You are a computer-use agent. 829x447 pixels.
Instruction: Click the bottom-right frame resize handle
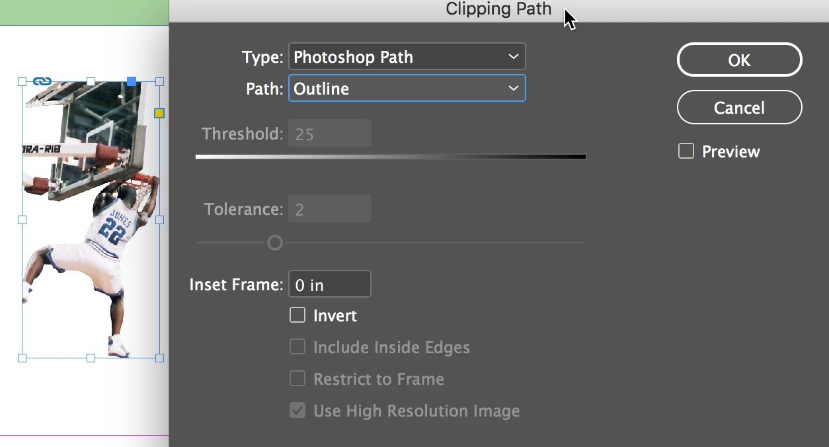coord(159,358)
